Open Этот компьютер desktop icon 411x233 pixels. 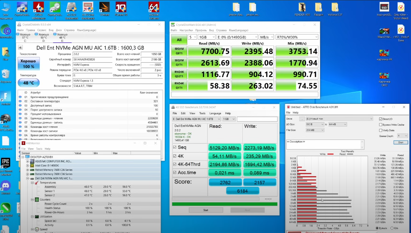pyautogui.click(x=6, y=11)
